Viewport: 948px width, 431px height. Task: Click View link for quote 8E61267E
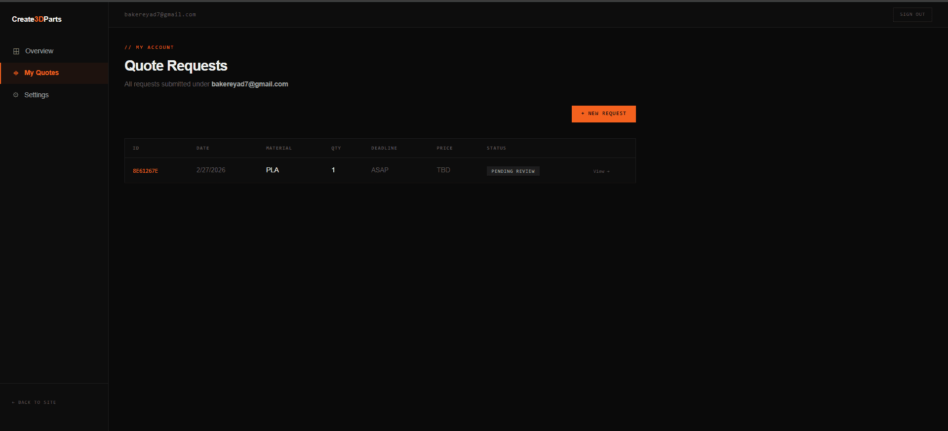coord(601,171)
